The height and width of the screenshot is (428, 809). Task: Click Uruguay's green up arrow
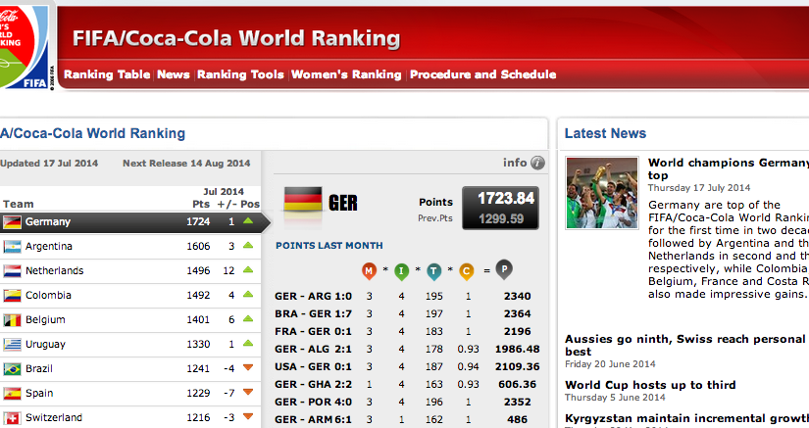pyautogui.click(x=248, y=344)
